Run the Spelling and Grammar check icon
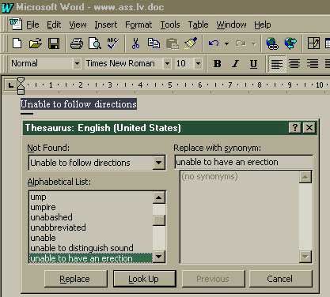The width and height of the screenshot is (330, 297). [113, 43]
